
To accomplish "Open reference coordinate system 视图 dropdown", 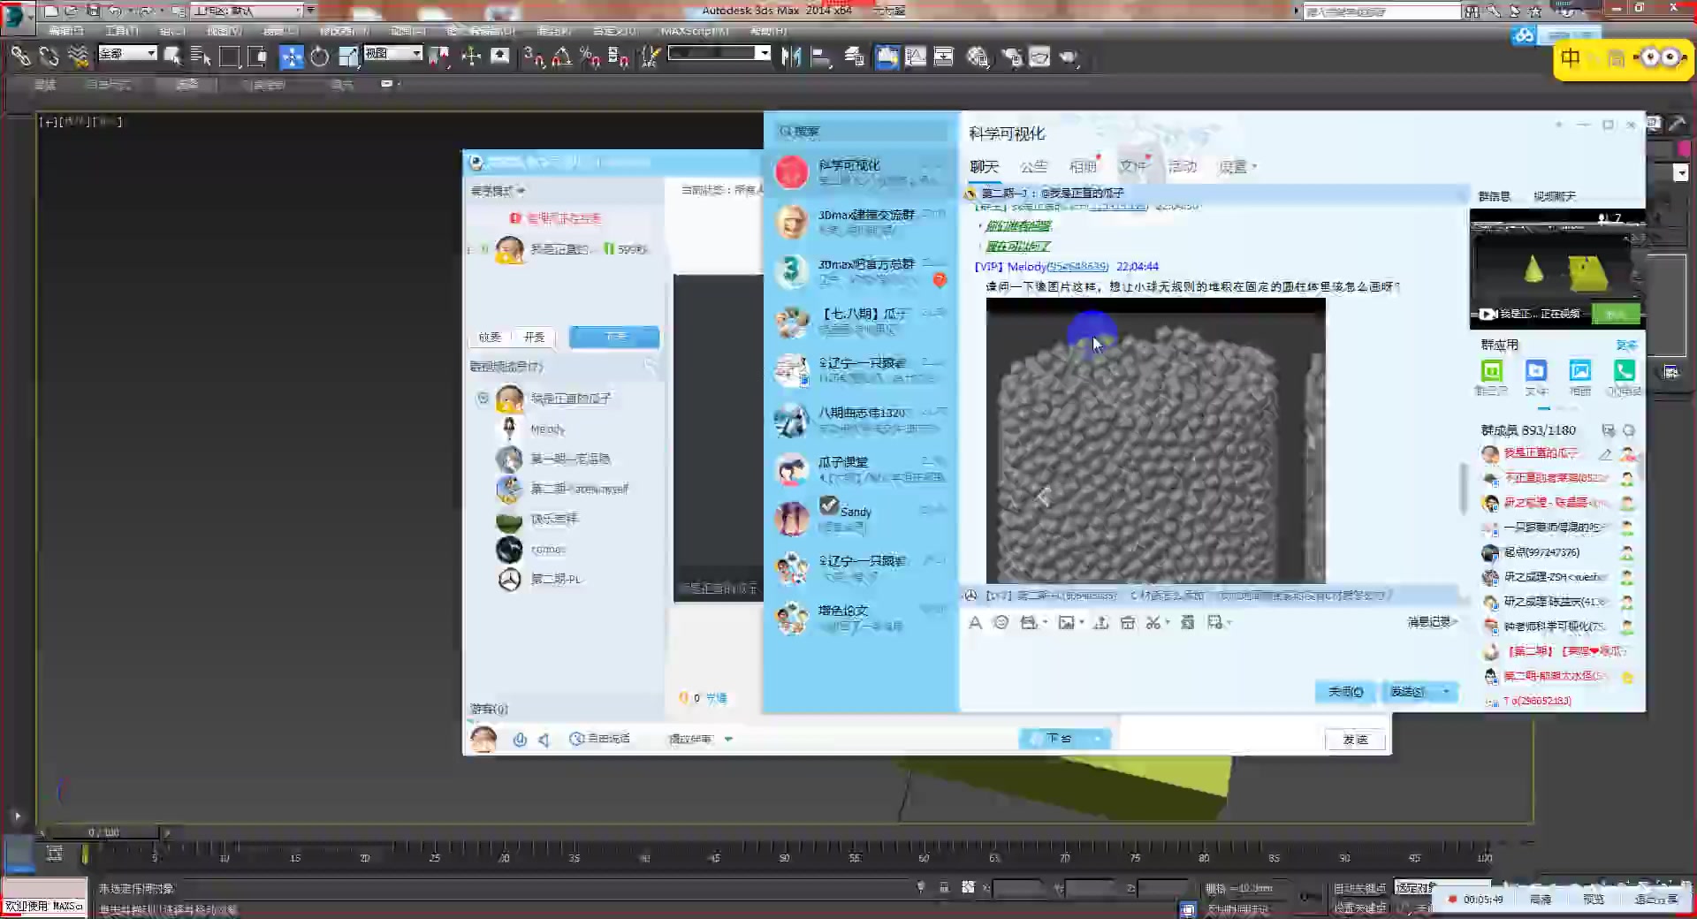I will (x=393, y=53).
